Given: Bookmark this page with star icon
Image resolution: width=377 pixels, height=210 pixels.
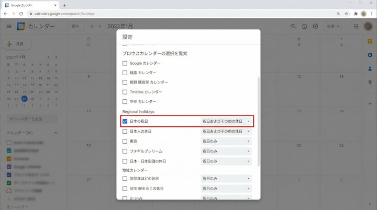Looking at the screenshot, I should tap(346, 14).
